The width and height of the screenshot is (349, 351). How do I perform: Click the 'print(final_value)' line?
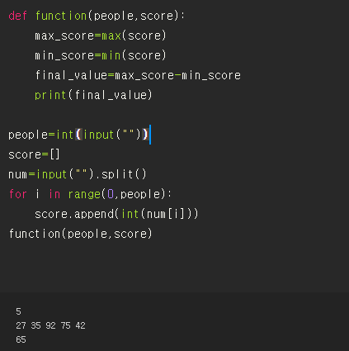[x=93, y=95]
